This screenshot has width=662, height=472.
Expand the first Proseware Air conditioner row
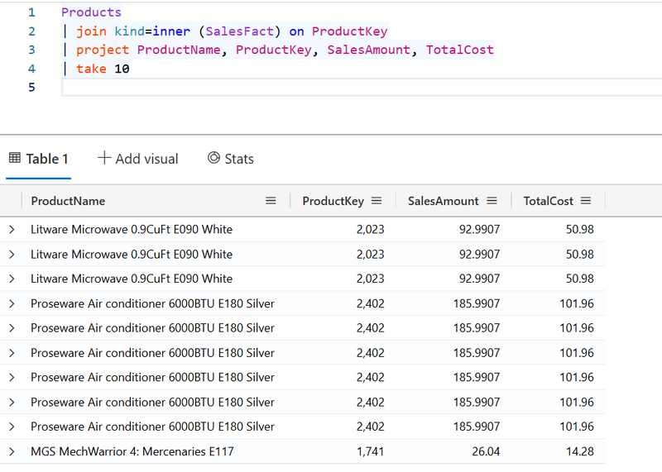click(12, 303)
